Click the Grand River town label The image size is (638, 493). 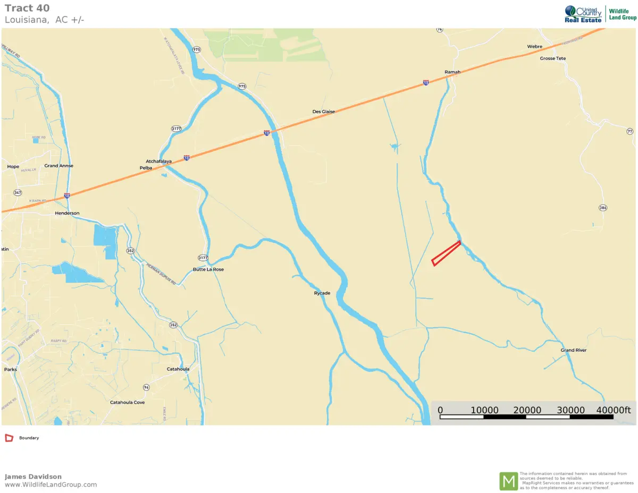click(x=574, y=350)
